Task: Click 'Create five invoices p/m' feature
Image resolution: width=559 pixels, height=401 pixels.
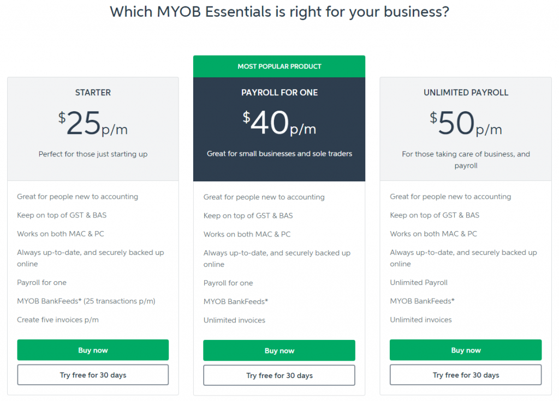Action: point(58,319)
